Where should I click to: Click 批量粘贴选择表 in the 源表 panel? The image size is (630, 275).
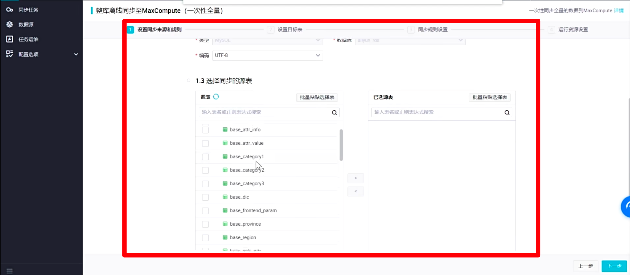(317, 97)
